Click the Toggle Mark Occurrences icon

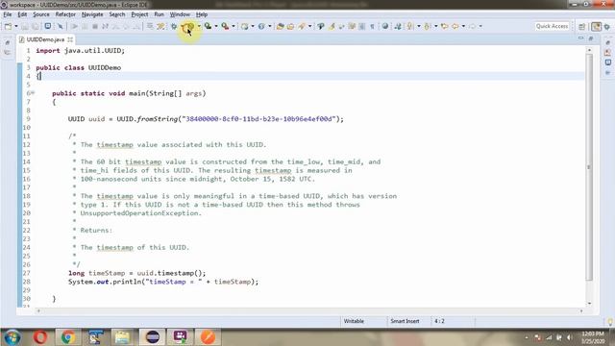332,26
